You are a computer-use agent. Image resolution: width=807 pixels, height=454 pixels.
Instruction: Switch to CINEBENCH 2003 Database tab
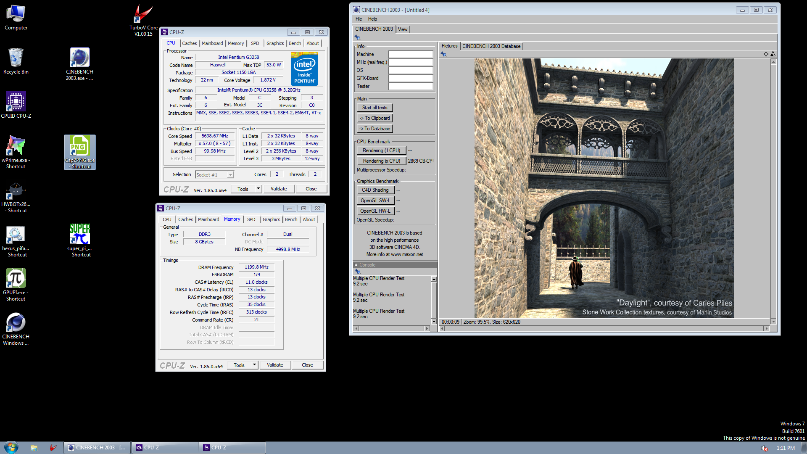click(491, 46)
